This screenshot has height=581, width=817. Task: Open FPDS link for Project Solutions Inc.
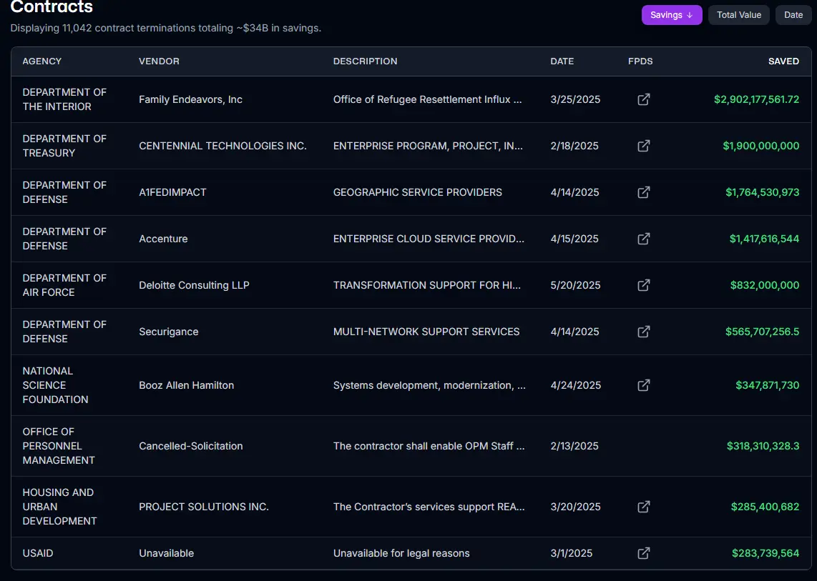coord(643,507)
